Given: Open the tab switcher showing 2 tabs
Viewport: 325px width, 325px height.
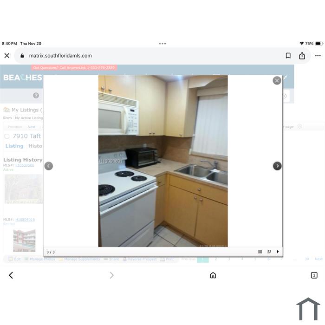Looking at the screenshot, I should 314,275.
